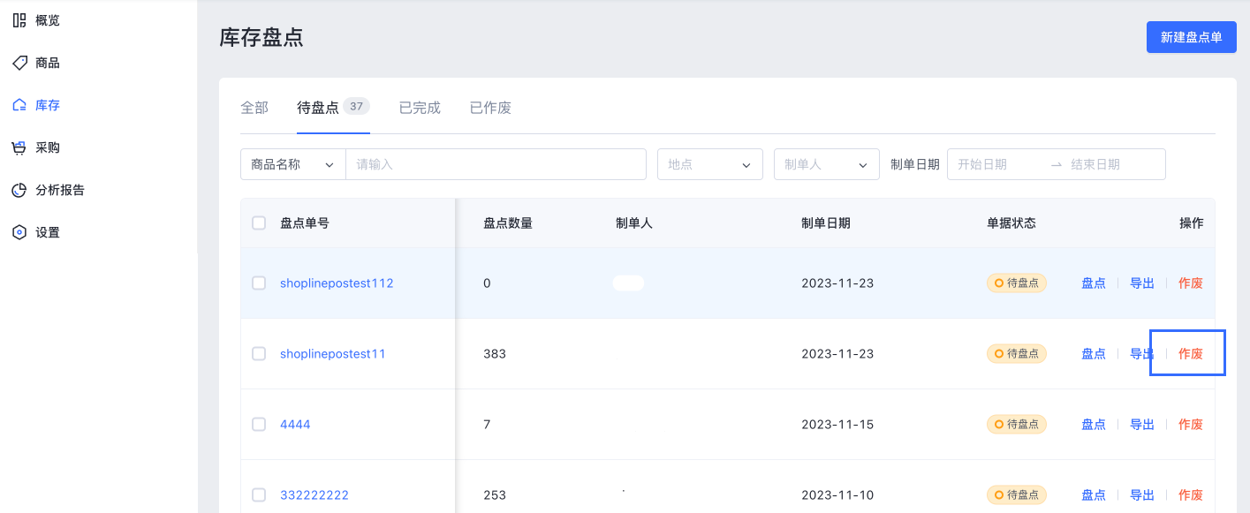Viewport: 1250px width, 513px height.
Task: Click the 新建盘点单 button
Action: pos(1192,37)
